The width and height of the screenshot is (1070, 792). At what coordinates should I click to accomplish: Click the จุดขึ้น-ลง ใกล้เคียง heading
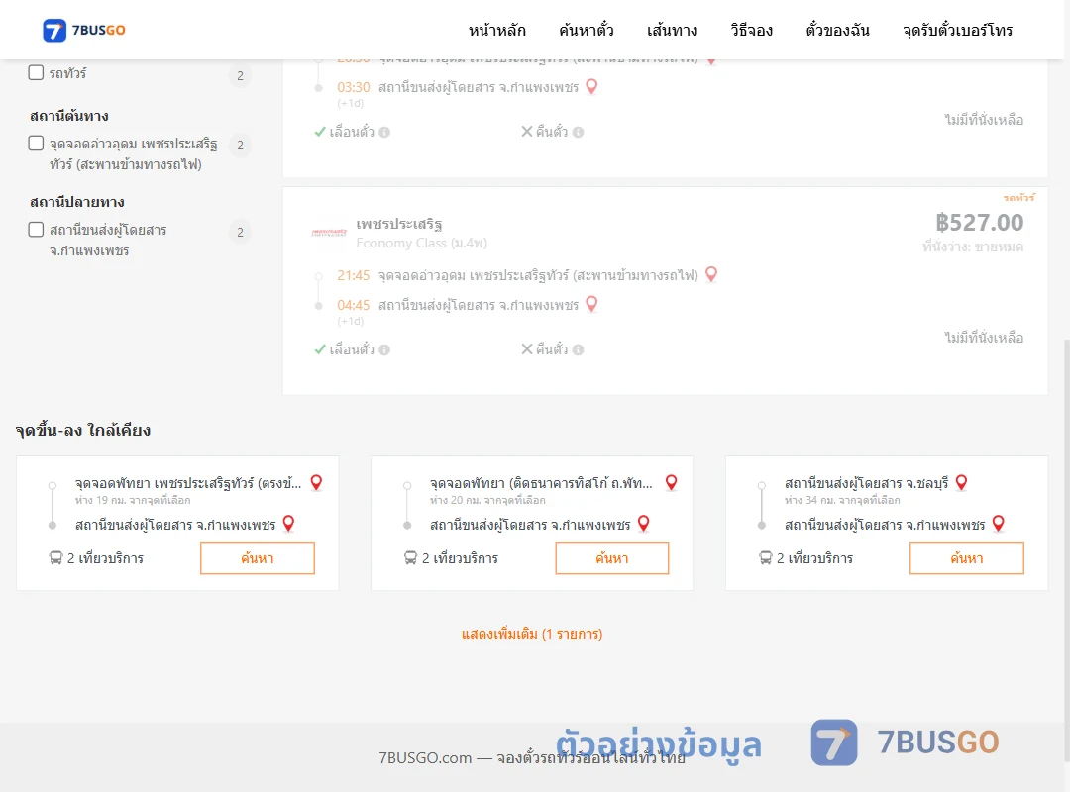tap(83, 431)
